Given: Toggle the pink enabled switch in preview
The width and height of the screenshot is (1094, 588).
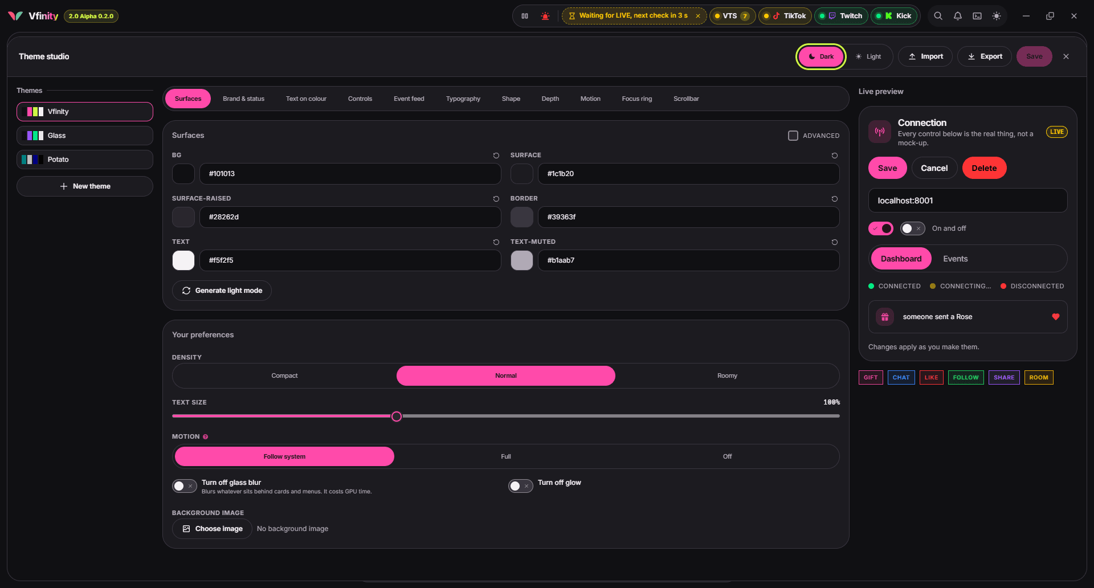Looking at the screenshot, I should point(881,228).
